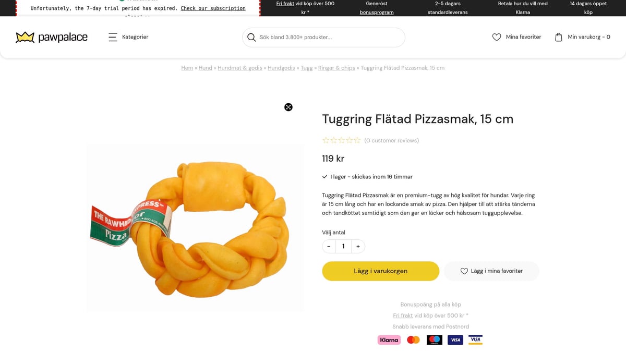
Task: Open the Kategorier hamburger menu icon
Action: [x=113, y=37]
